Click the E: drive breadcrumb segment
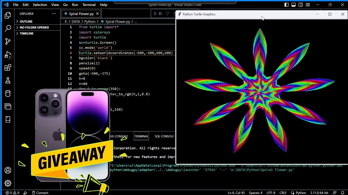The image size is (348, 195). [x=66, y=21]
